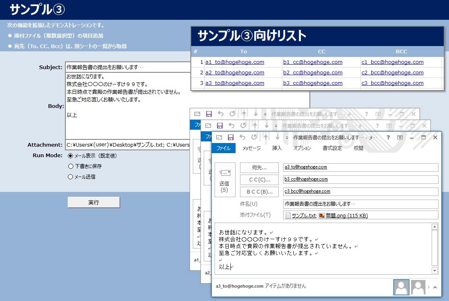The width and height of the screenshot is (449, 301).
Task: Click the Body text area
Action: [x=128, y=106]
